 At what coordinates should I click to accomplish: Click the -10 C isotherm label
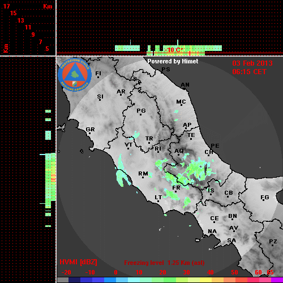[x=174, y=50]
